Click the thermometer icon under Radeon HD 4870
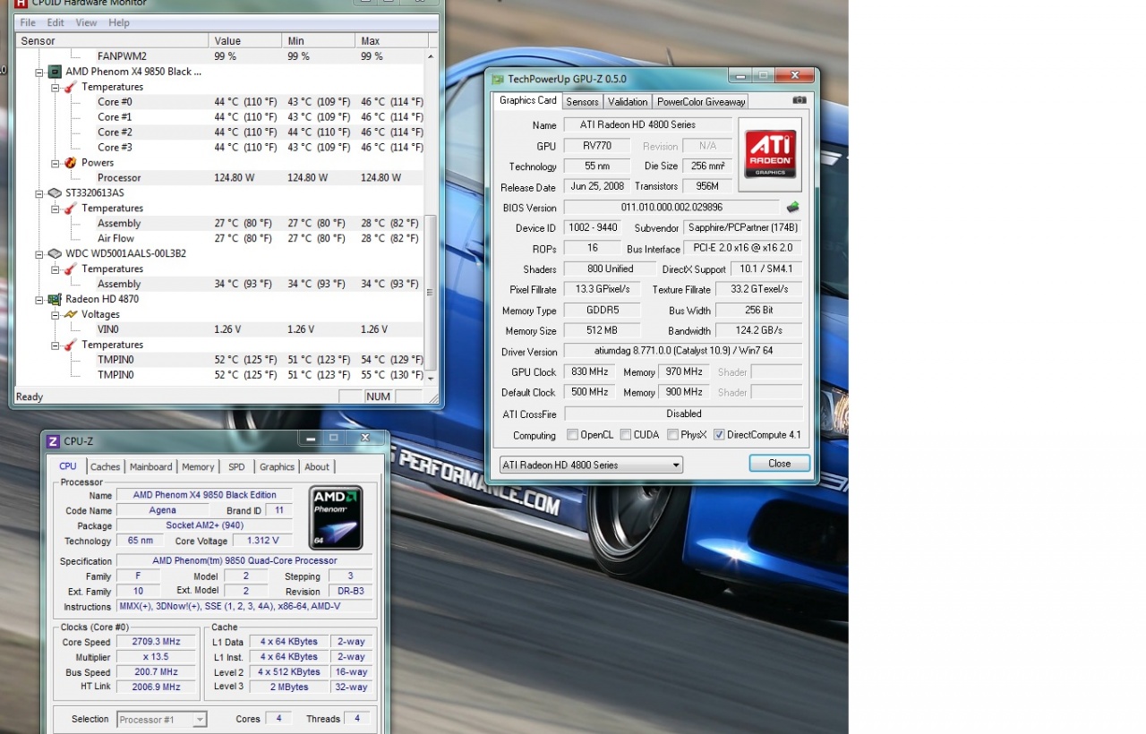 click(x=71, y=345)
